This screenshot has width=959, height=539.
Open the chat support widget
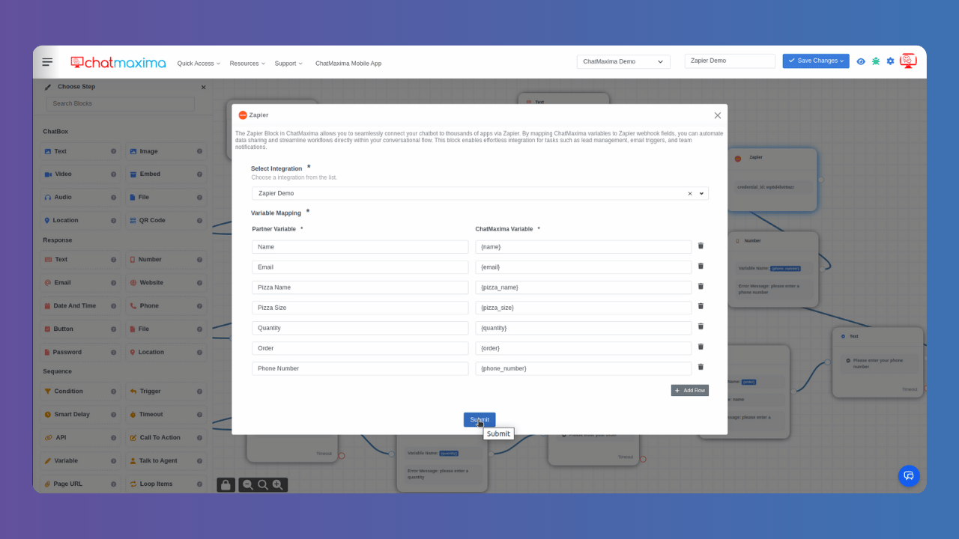(909, 475)
